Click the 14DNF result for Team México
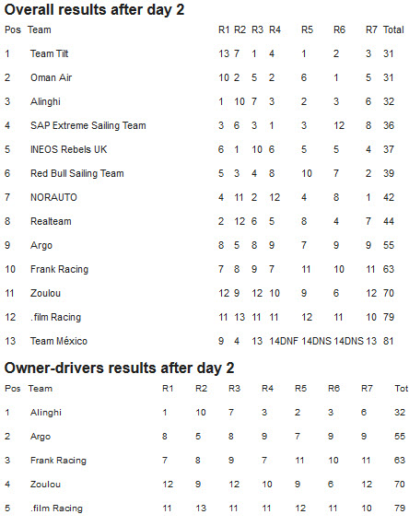Viewport: 409px width, 526px height. pos(284,341)
